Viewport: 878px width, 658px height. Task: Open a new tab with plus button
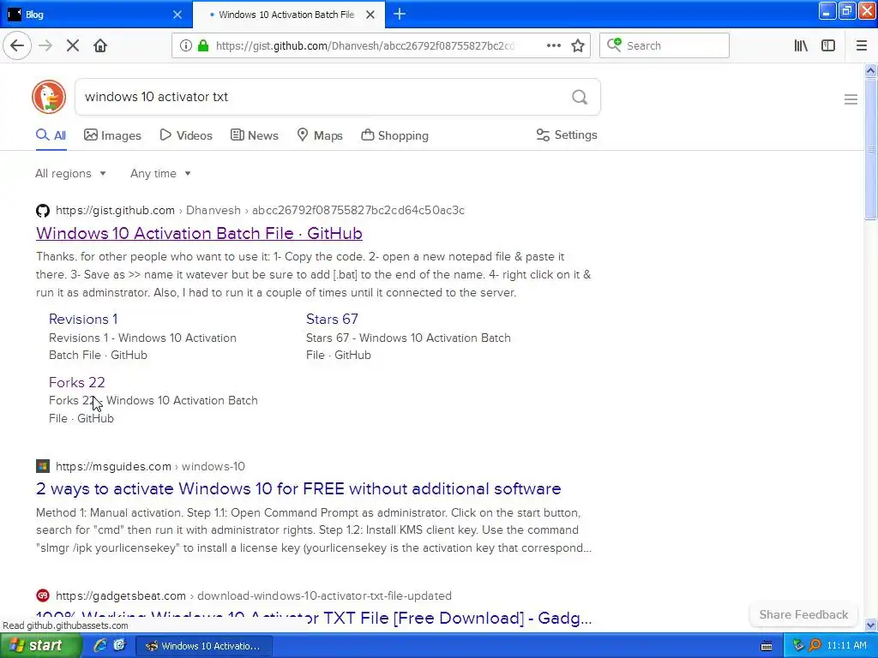coord(400,15)
